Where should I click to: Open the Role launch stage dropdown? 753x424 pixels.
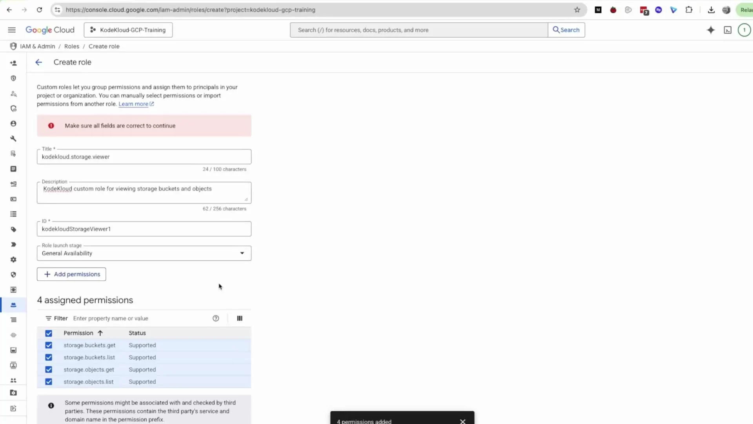pyautogui.click(x=144, y=253)
